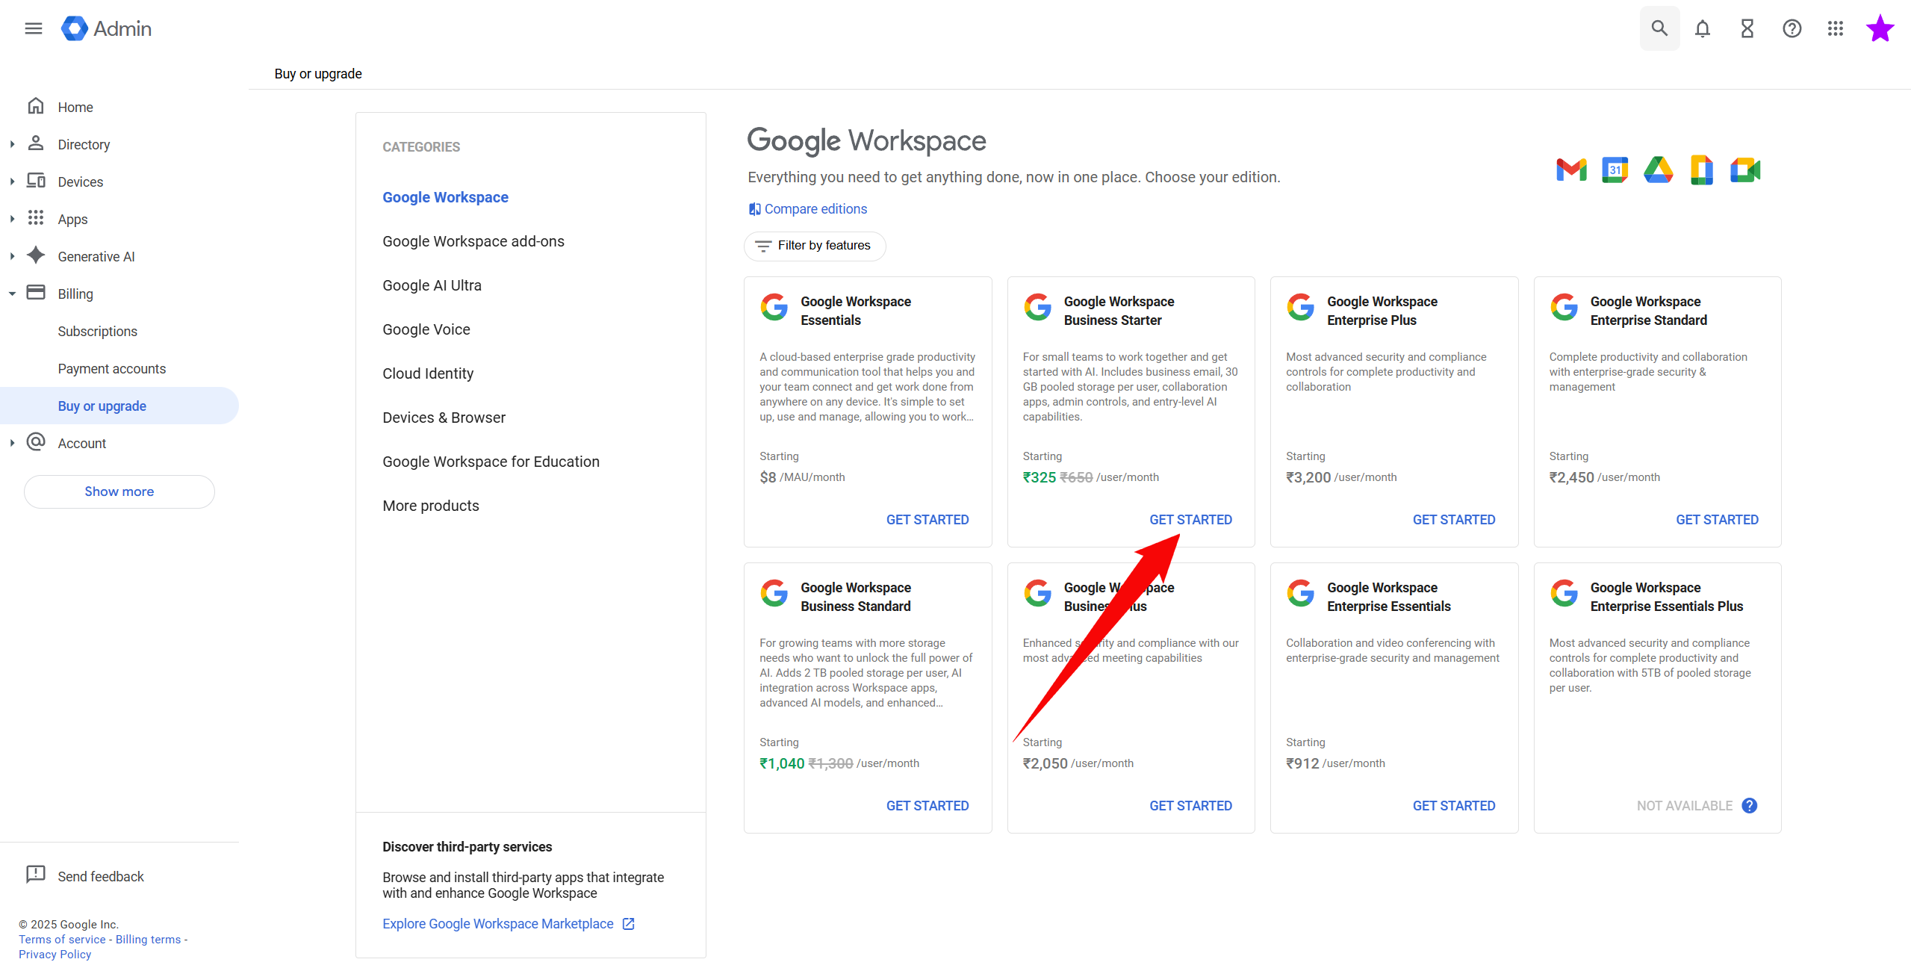The height and width of the screenshot is (971, 1911).
Task: Open notifications bell
Action: tap(1703, 28)
